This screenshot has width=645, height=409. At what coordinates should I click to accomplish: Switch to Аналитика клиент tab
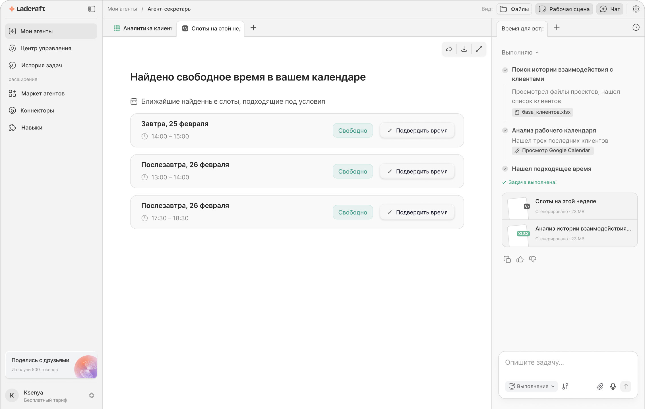click(x=143, y=28)
